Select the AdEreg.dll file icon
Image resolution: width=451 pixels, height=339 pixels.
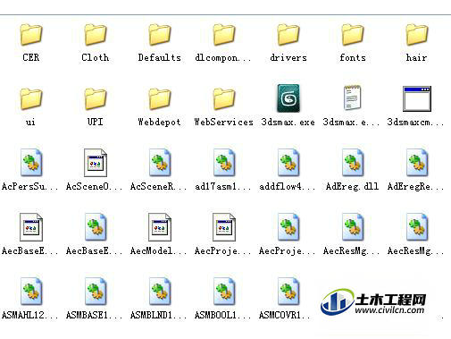point(353,163)
